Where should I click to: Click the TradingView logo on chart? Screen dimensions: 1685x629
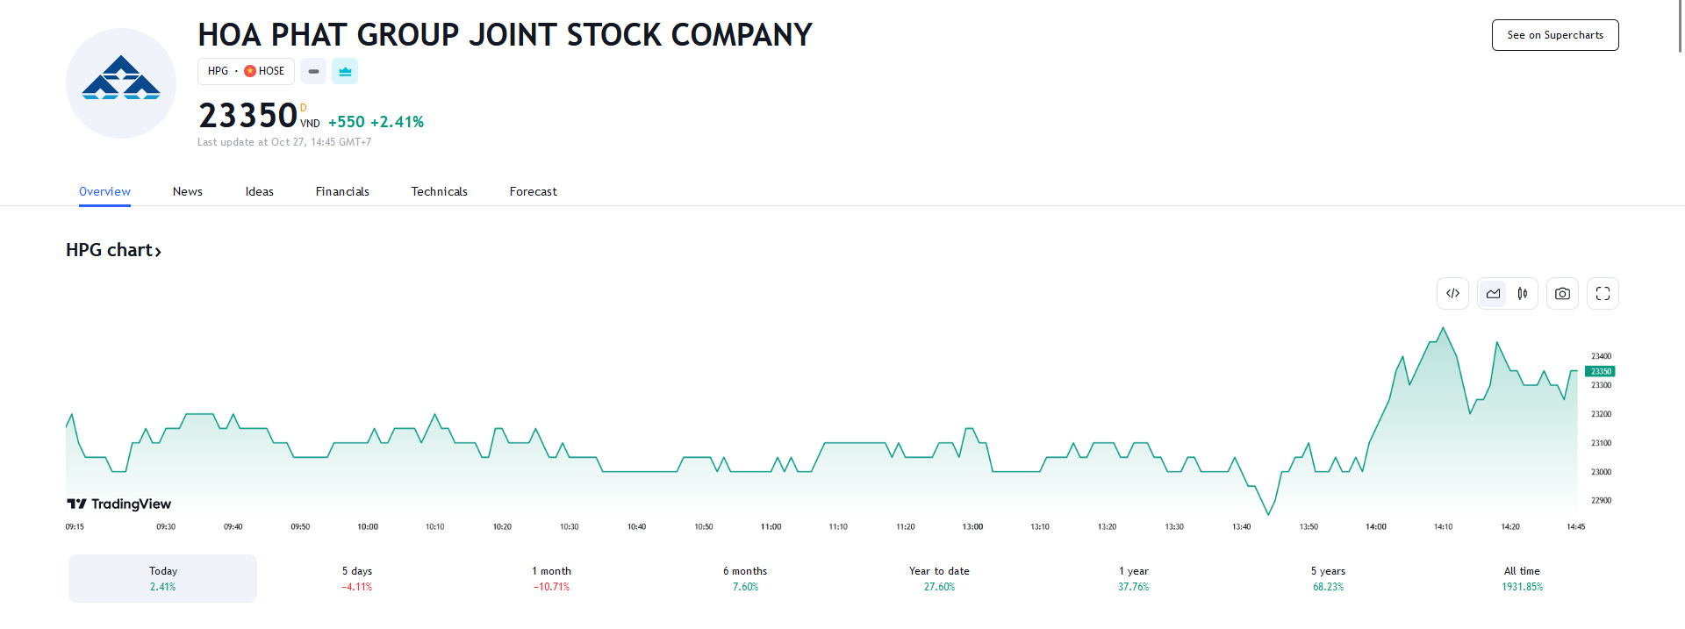click(119, 504)
